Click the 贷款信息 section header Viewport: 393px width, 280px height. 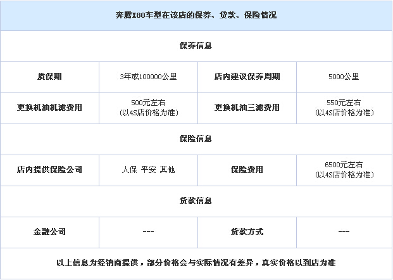point(196,201)
